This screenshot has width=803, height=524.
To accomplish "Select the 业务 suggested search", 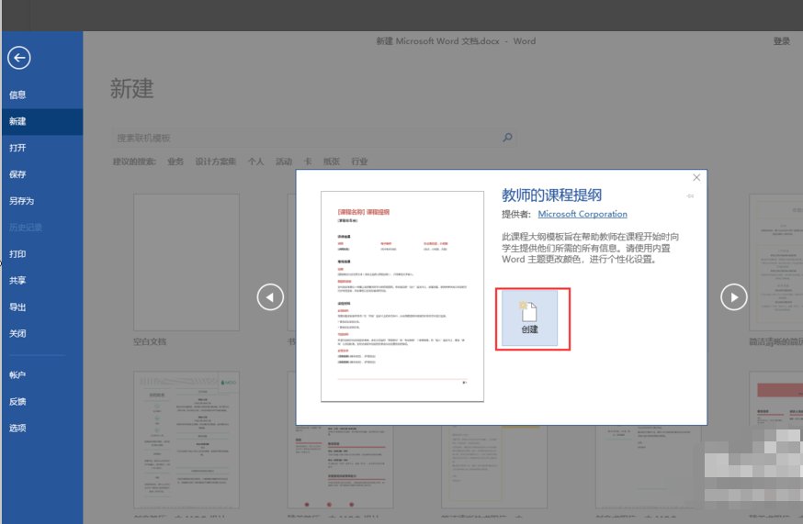I will point(175,162).
